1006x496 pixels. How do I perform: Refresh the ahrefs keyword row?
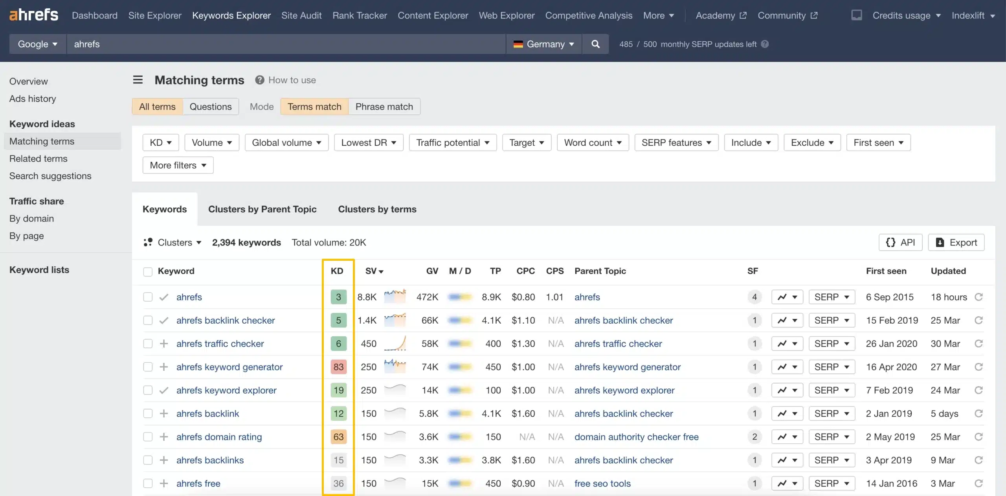coord(979,297)
